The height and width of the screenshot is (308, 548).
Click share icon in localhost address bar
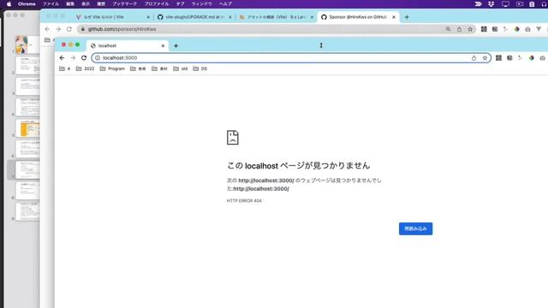pyautogui.click(x=474, y=58)
